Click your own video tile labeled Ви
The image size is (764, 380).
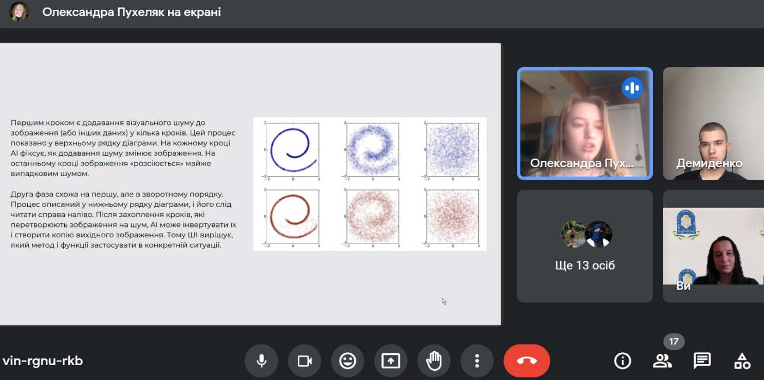pos(713,246)
